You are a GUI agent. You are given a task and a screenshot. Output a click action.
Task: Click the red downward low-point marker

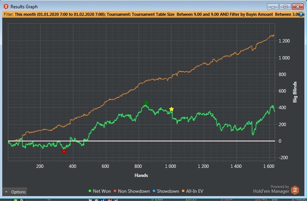click(64, 152)
